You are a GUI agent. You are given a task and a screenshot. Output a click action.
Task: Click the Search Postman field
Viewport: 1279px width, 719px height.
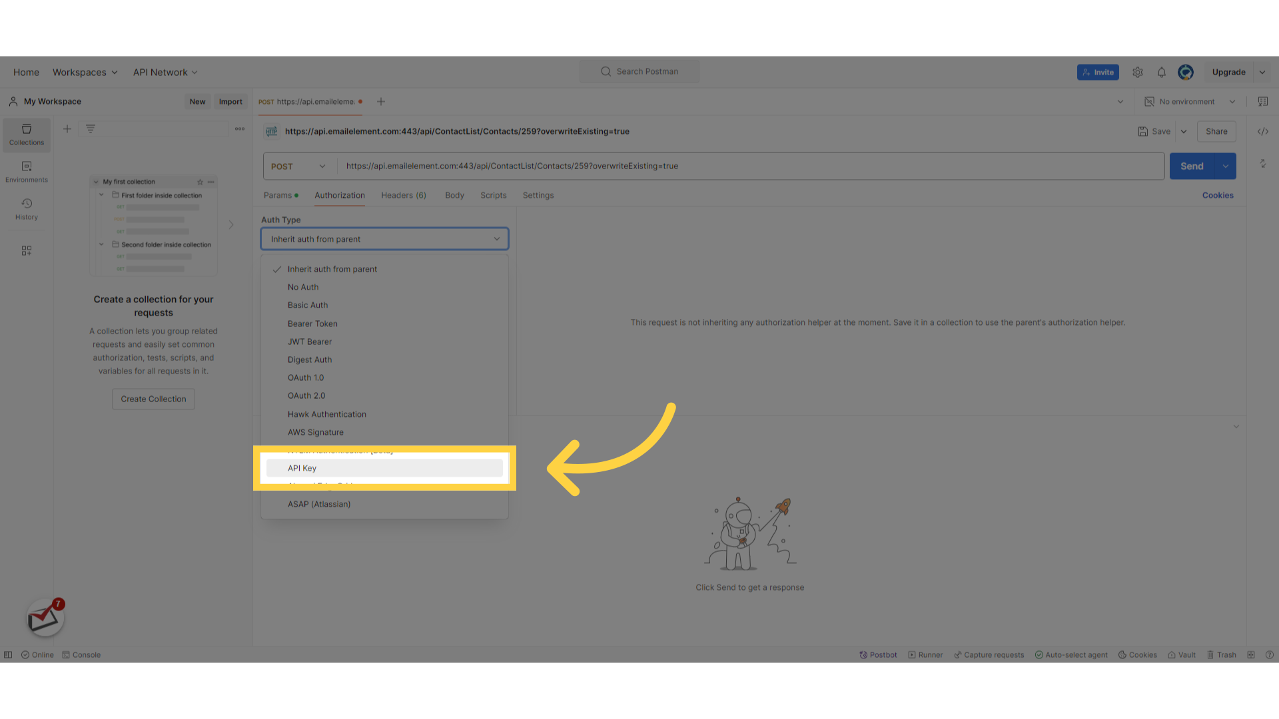pos(639,71)
